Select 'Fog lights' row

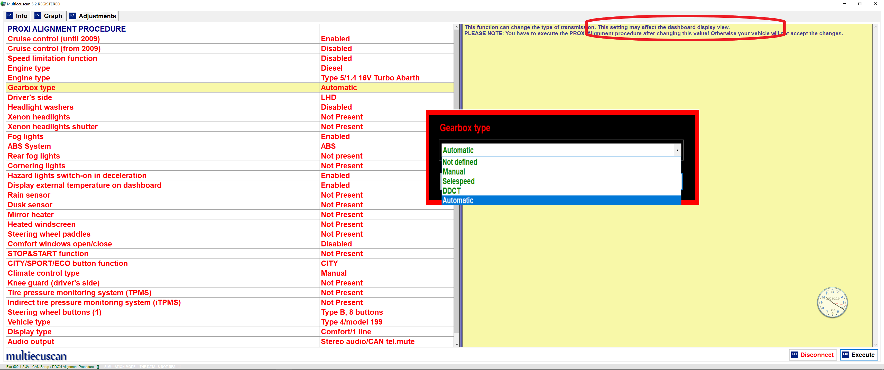point(229,136)
